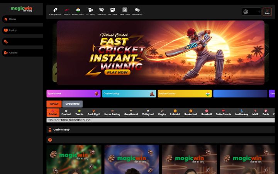Viewport: 278px width, 174px height.
Task: Click the magicwin logo in sidebar
Action: click(22, 9)
